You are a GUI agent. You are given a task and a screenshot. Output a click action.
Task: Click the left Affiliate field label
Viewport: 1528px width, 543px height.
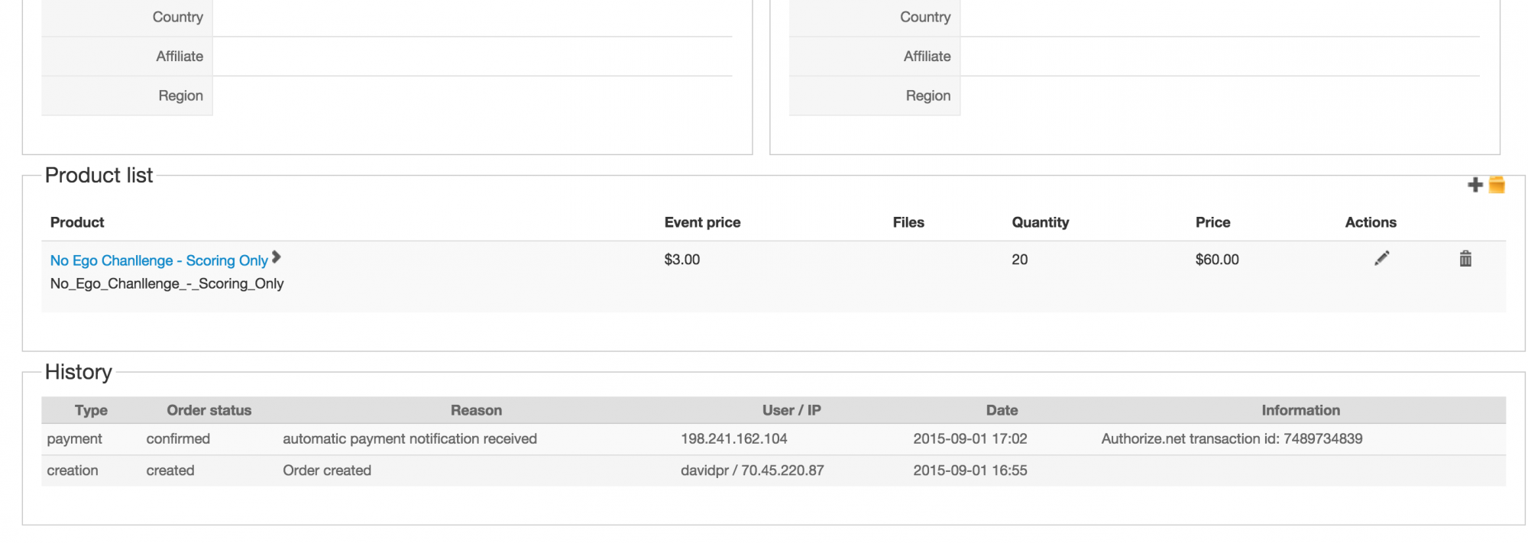(180, 57)
